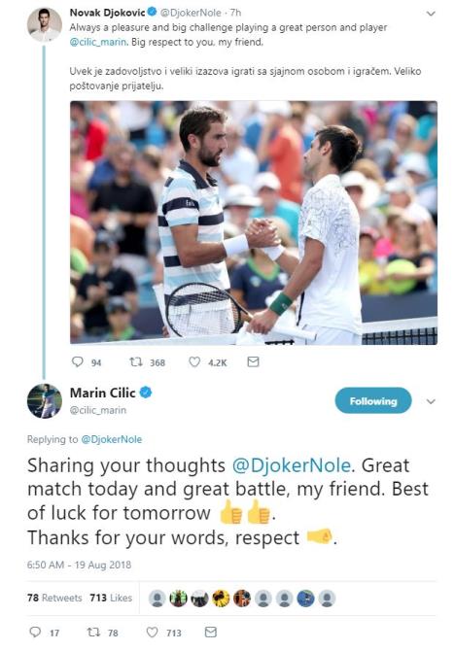Open Marin Cilic's profile avatar

pyautogui.click(x=45, y=400)
